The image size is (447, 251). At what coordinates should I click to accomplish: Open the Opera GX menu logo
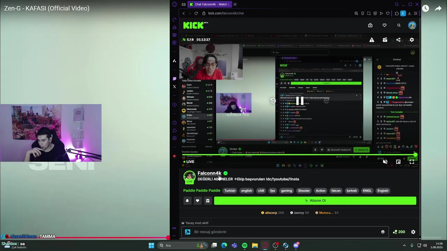[175, 4]
